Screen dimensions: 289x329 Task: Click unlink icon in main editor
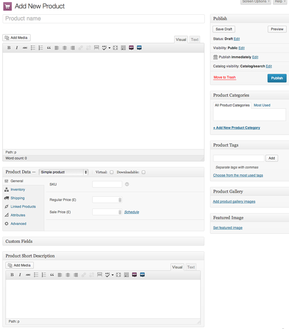coord(88,48)
